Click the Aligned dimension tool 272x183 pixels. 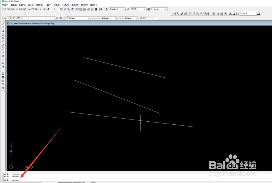pos(178,14)
